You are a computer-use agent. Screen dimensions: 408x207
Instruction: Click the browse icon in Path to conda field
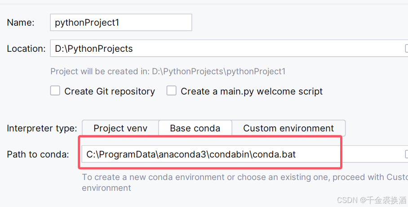[x=406, y=154]
